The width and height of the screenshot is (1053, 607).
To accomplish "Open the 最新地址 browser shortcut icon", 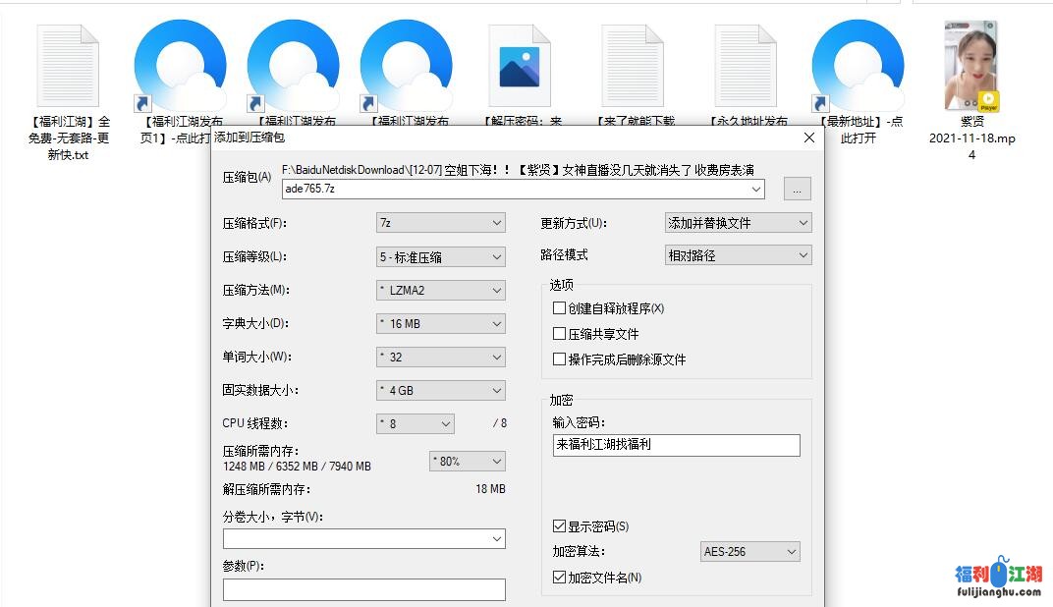I will 859,66.
